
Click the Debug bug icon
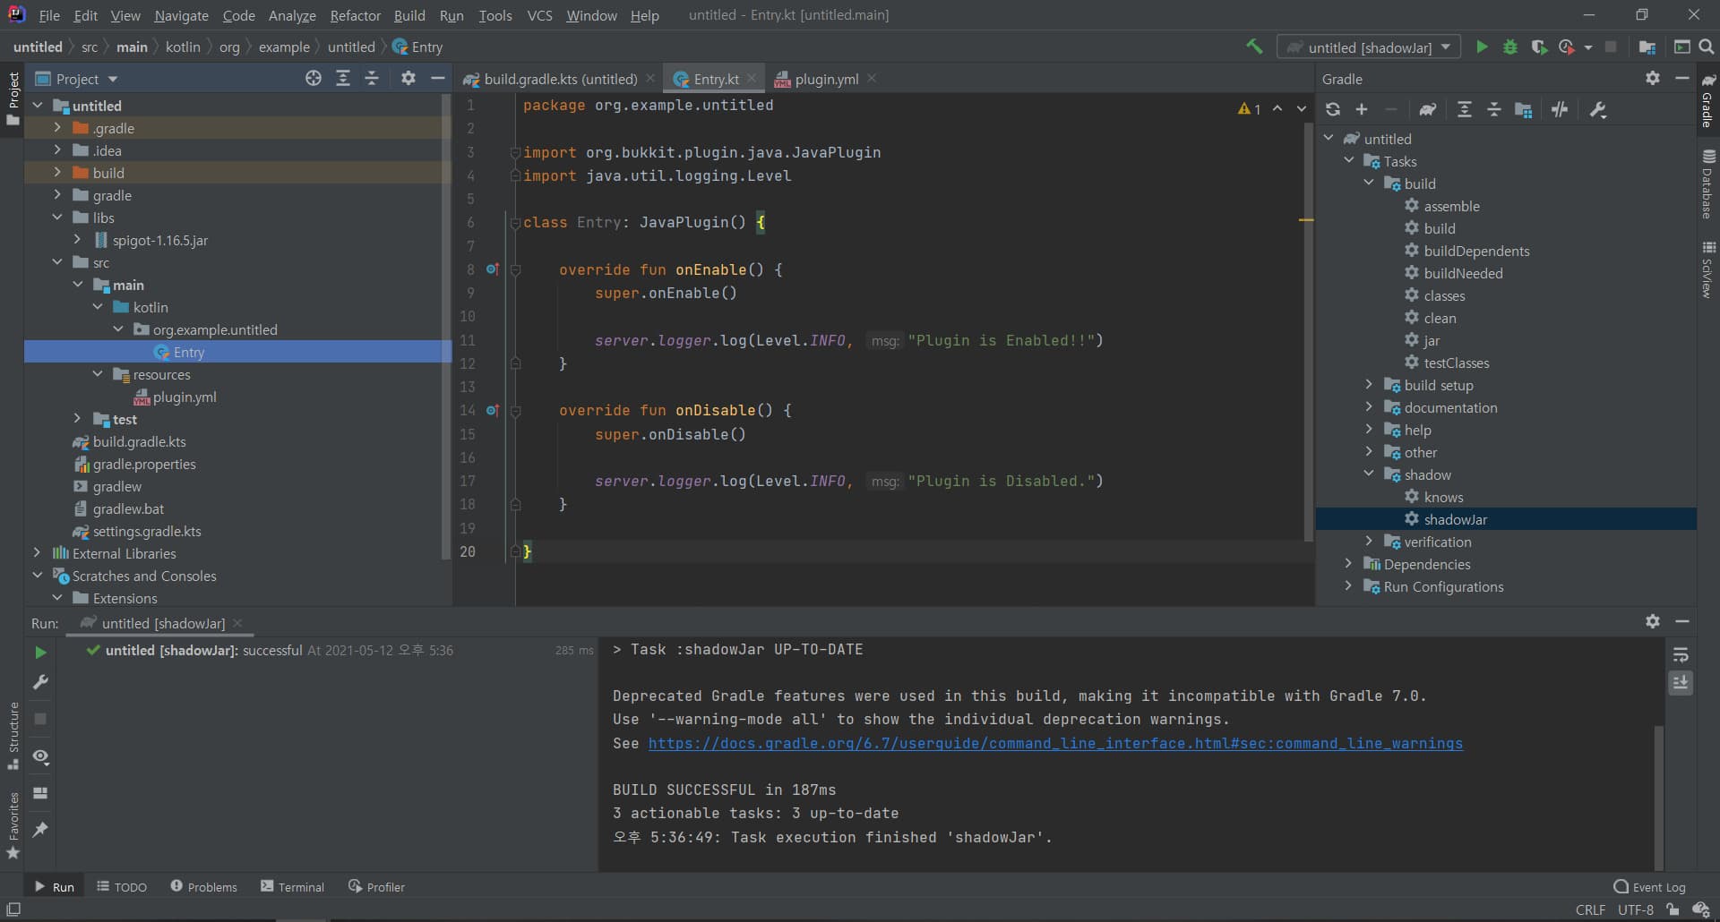click(x=1510, y=47)
